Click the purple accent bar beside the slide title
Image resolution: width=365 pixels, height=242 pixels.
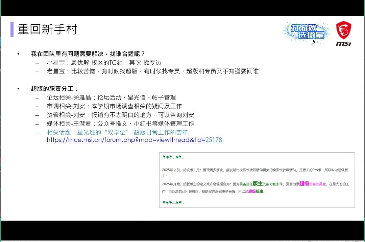click(x=12, y=29)
